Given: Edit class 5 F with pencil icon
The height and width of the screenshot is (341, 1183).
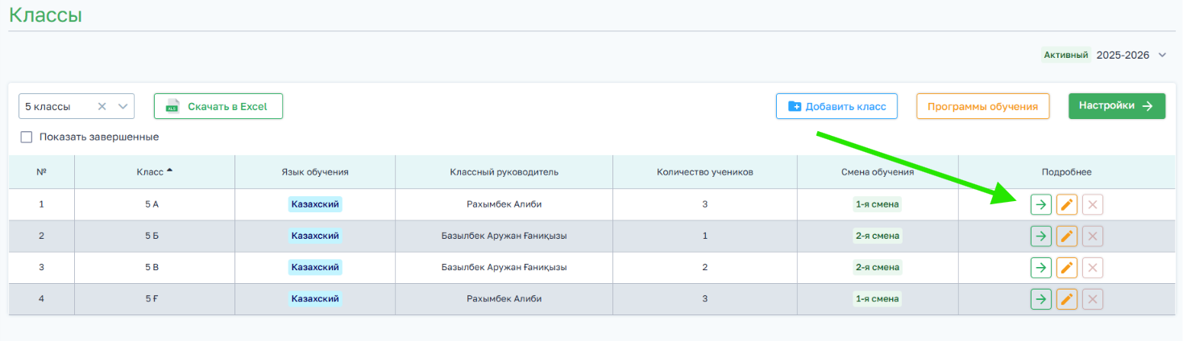Looking at the screenshot, I should click(1067, 299).
